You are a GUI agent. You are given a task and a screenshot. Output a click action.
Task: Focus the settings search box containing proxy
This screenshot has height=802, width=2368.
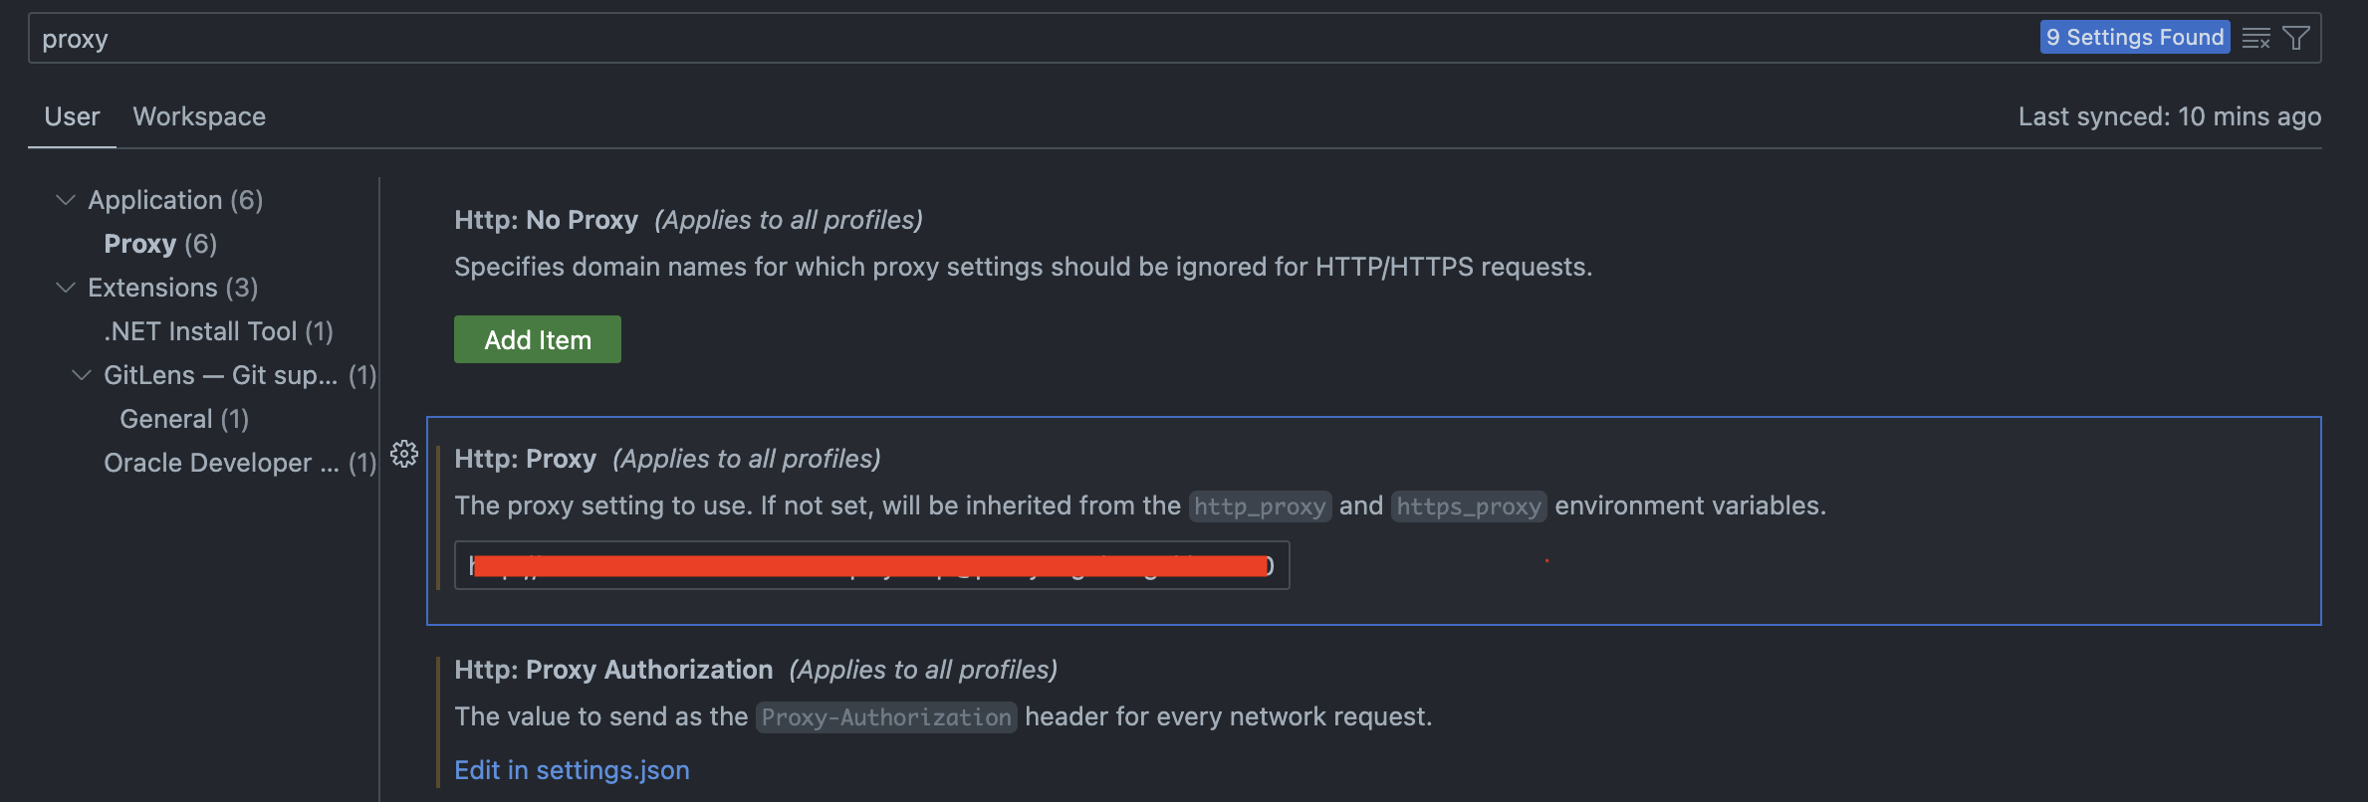[x=996, y=39]
